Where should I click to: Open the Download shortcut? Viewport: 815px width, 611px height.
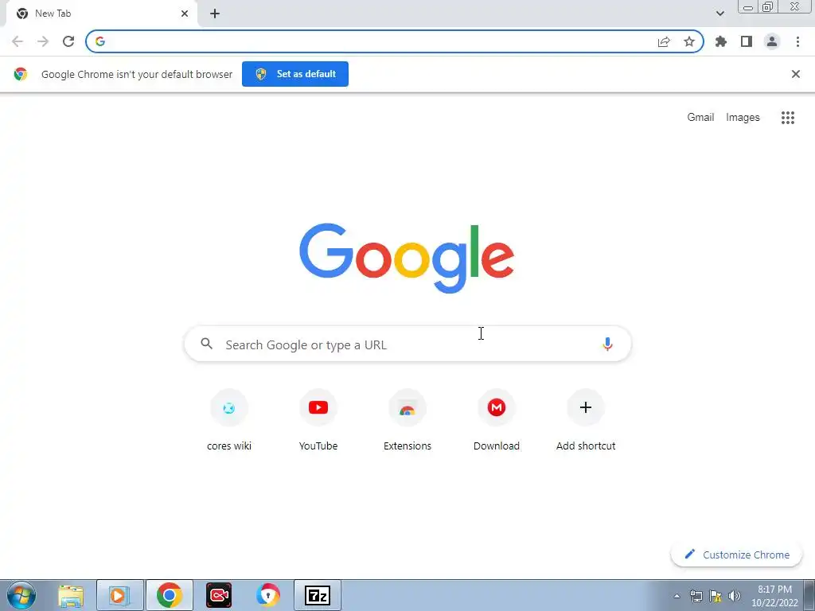tap(497, 420)
